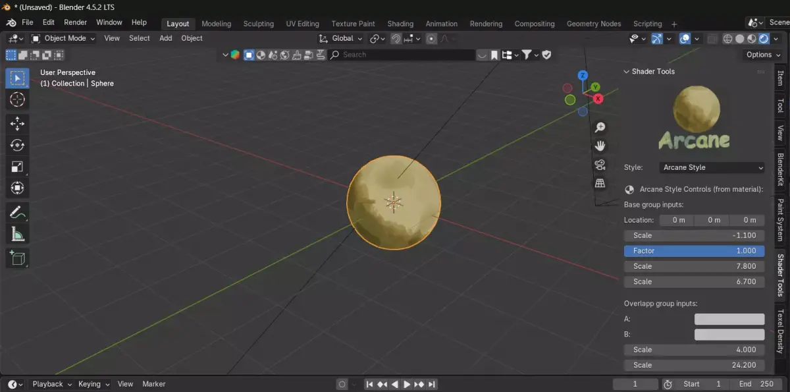790x392 pixels.
Task: Toggle viewport gizmos button
Action: point(656,38)
